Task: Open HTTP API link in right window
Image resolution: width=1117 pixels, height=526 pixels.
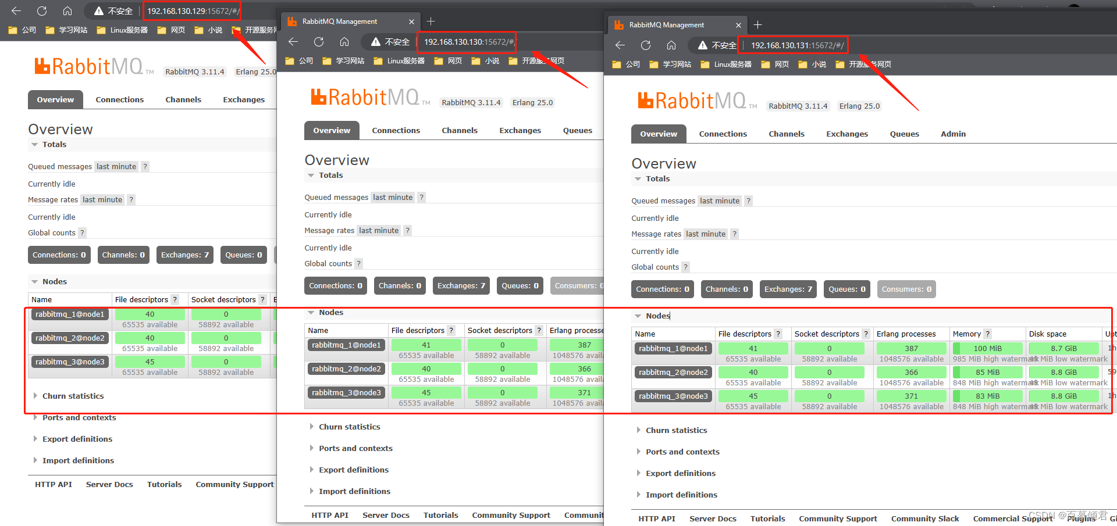Action: click(x=657, y=519)
